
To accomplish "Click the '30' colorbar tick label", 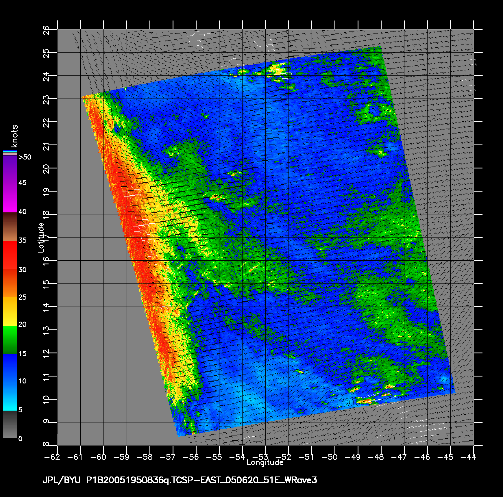I will (23, 270).
